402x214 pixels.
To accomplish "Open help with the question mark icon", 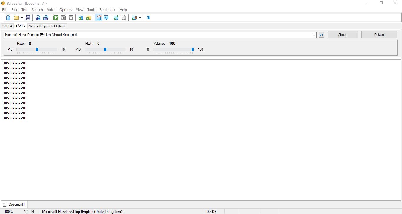I will tap(148, 18).
